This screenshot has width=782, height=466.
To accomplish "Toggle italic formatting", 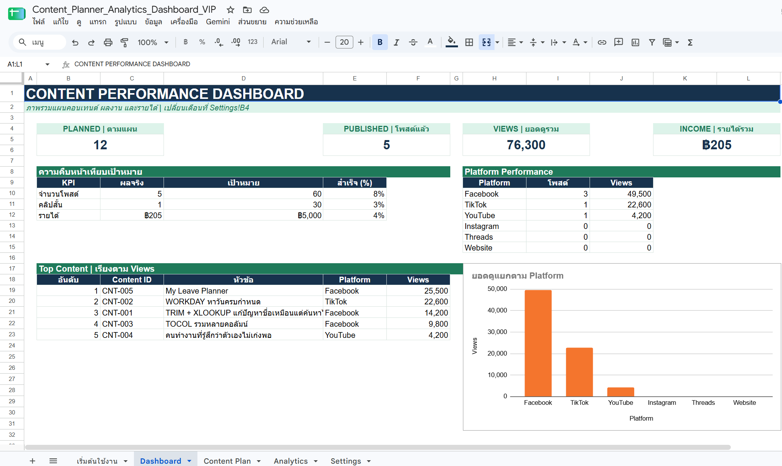I will tap(396, 42).
